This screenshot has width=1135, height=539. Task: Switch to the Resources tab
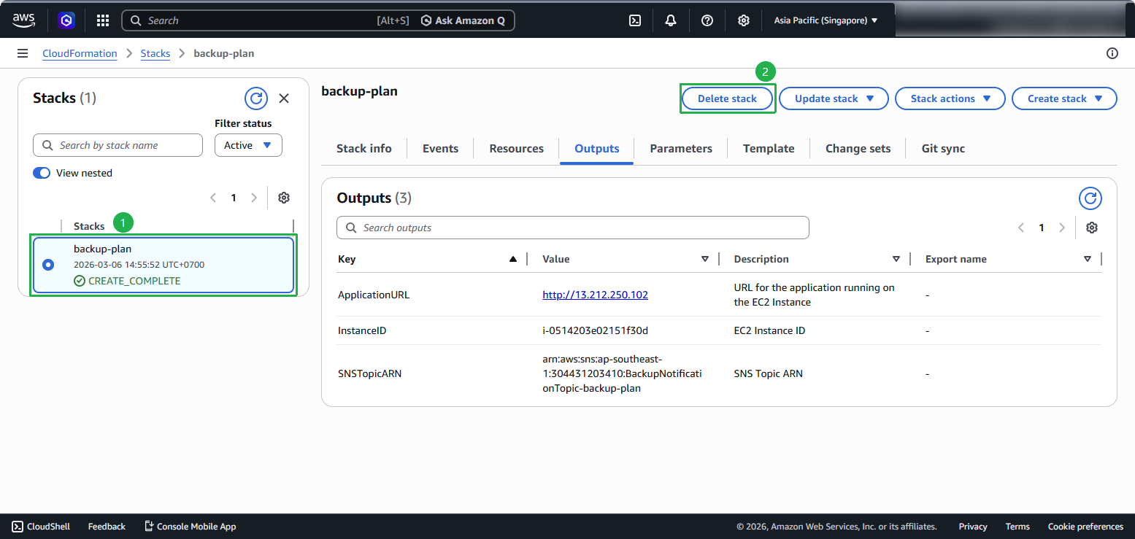(x=517, y=149)
